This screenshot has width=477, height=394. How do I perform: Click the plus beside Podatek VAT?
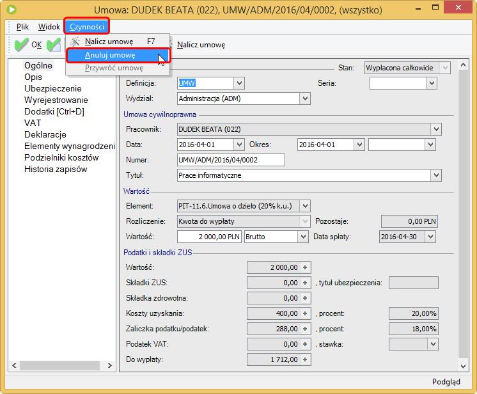(x=305, y=344)
